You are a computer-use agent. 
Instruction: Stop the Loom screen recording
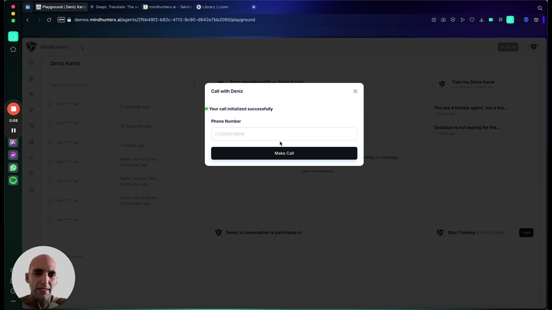13,109
